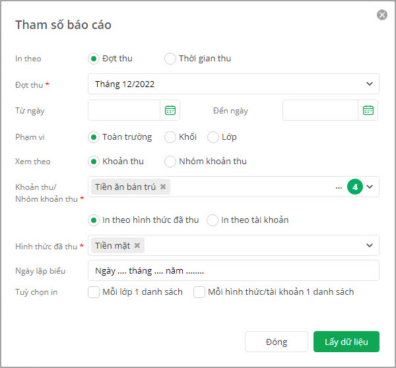Image resolution: width=396 pixels, height=368 pixels.
Task: Remove the Tiền mặt tag
Action: [137, 245]
